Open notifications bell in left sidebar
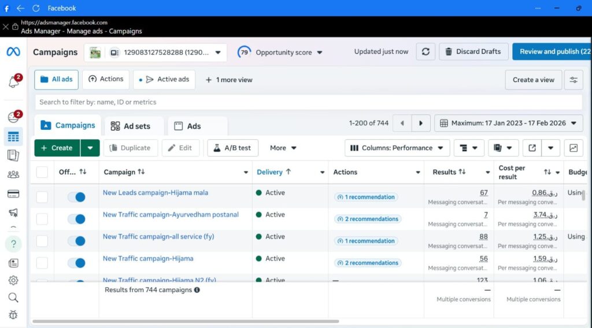592x328 pixels. pyautogui.click(x=13, y=82)
